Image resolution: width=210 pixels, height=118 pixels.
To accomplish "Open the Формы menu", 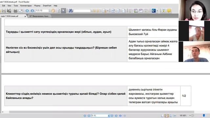I will 37,6.
